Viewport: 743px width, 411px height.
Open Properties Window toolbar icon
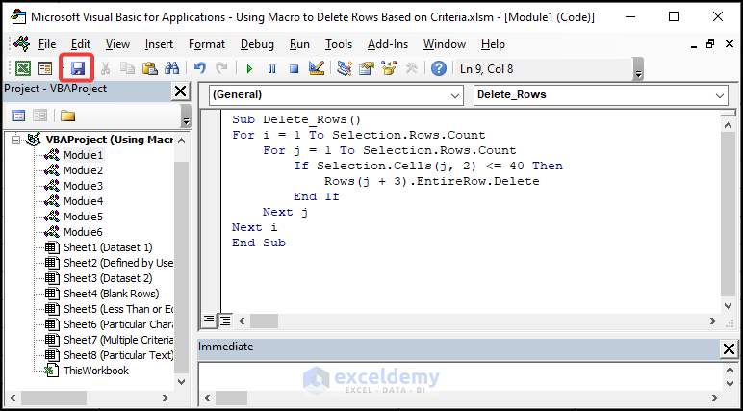coord(367,68)
